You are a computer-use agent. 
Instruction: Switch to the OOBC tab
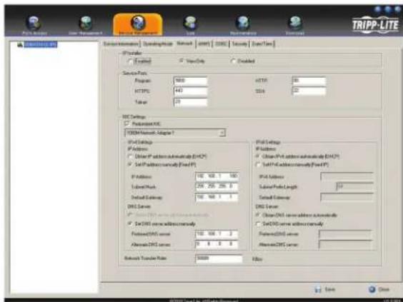click(x=221, y=44)
